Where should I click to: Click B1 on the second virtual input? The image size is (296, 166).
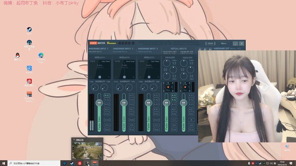191,109
